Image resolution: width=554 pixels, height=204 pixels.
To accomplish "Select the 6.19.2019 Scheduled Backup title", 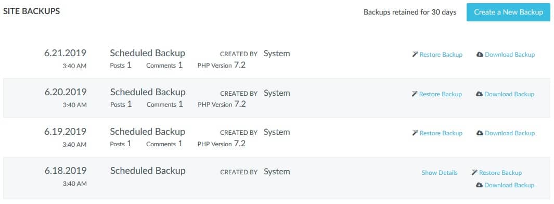I will pos(148,132).
